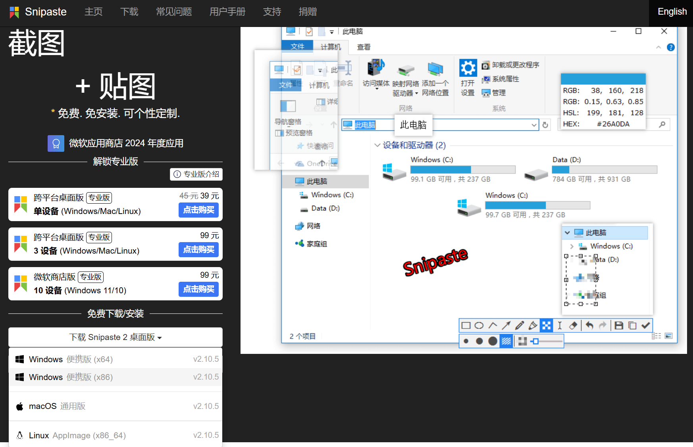
Task: Open the 捐赠 nav item
Action: pos(308,12)
